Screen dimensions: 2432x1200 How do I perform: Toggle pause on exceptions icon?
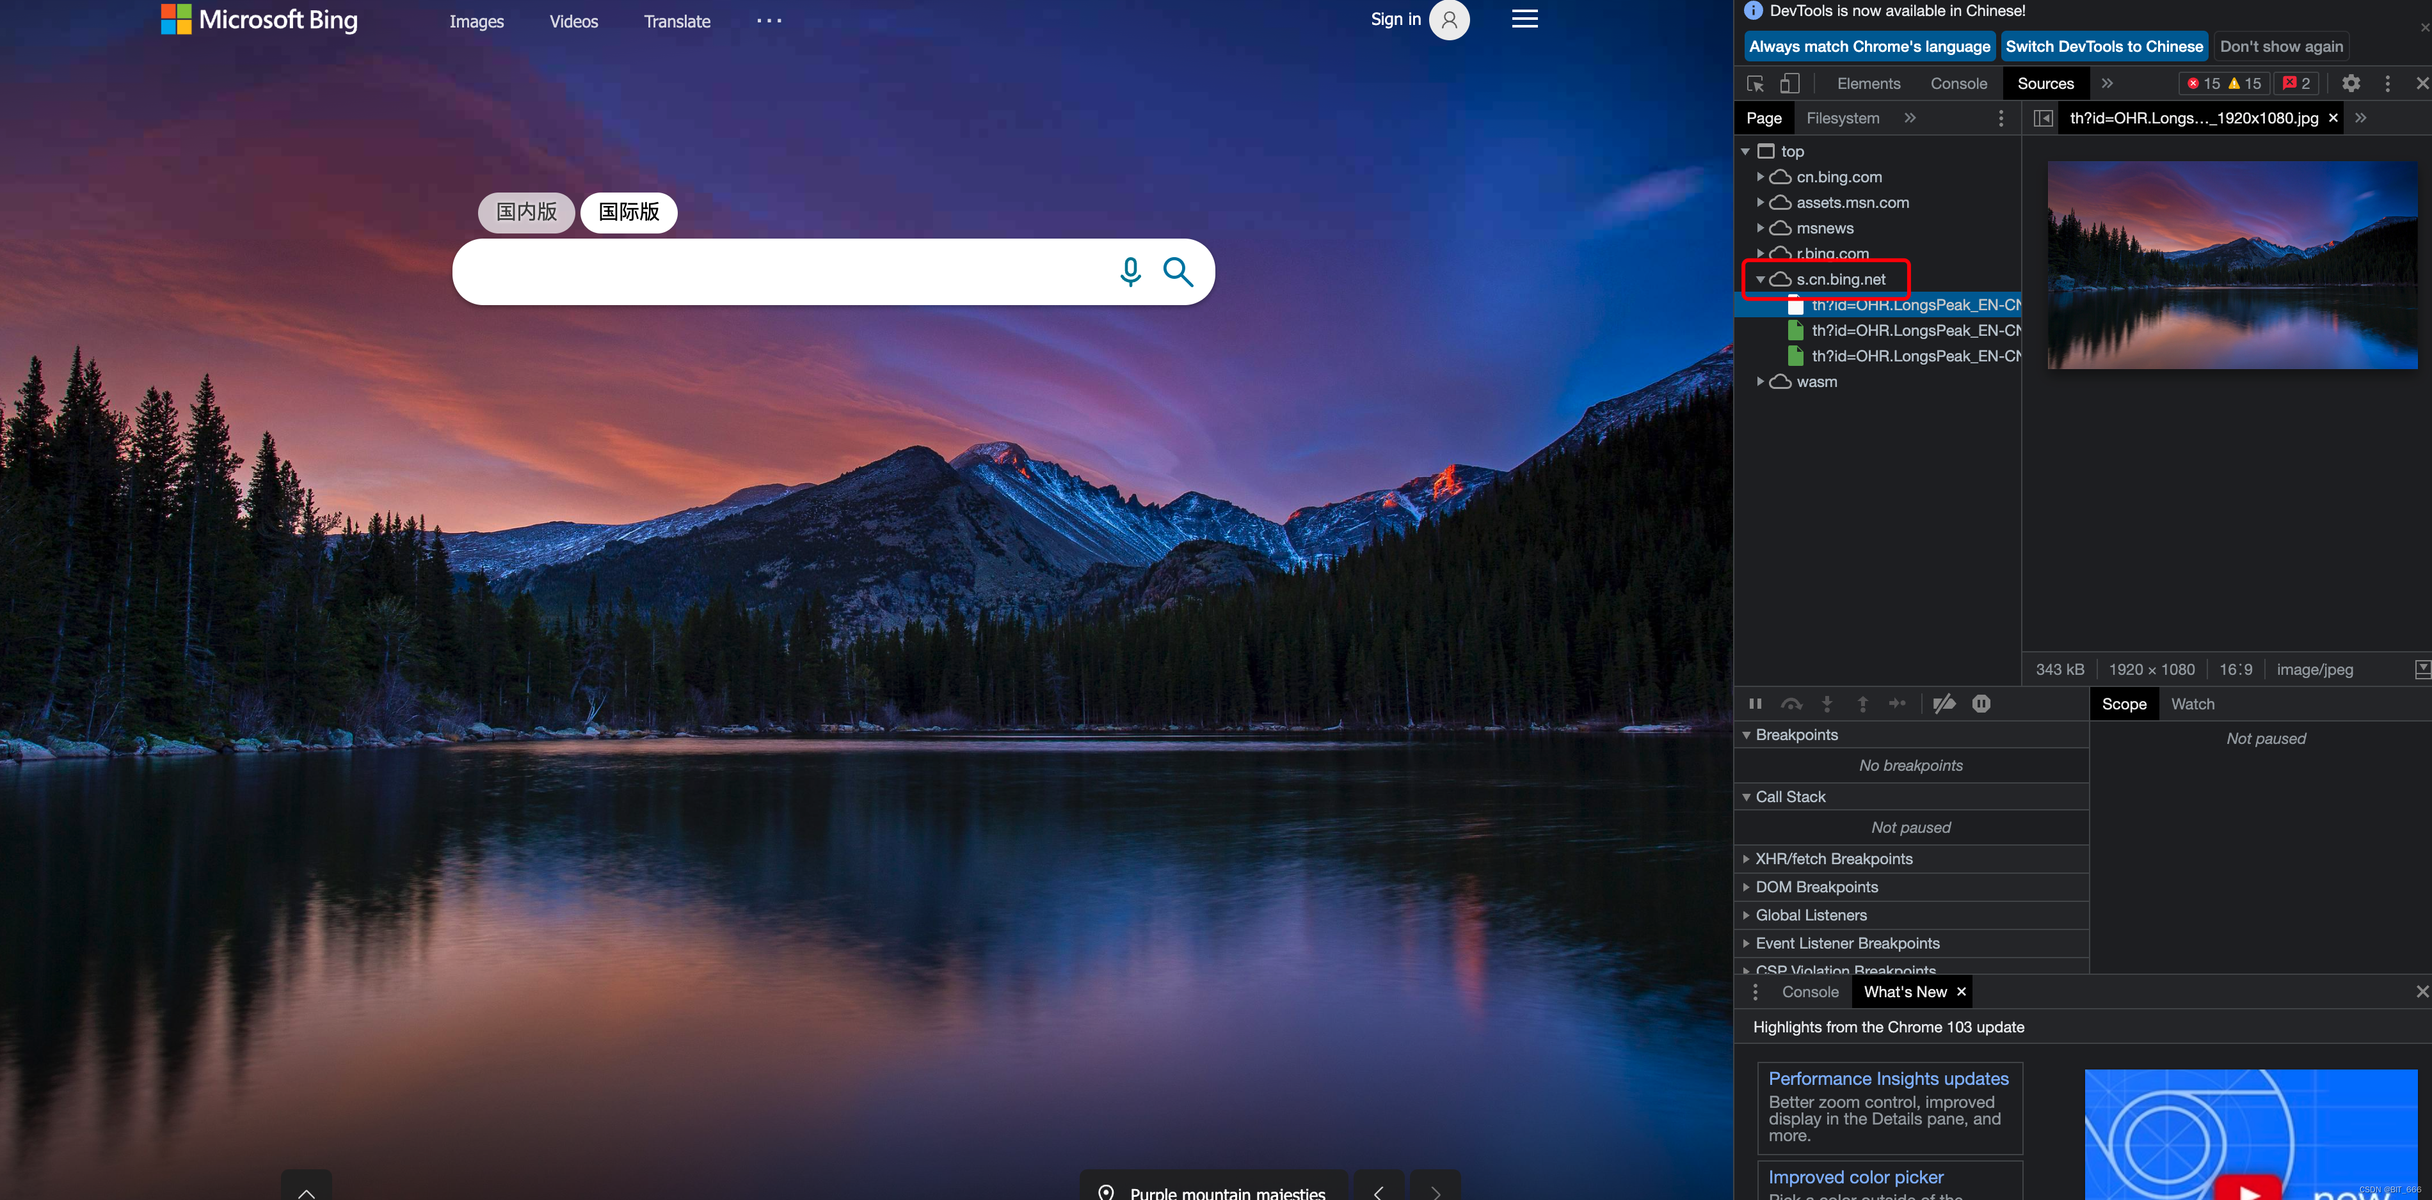point(1981,704)
